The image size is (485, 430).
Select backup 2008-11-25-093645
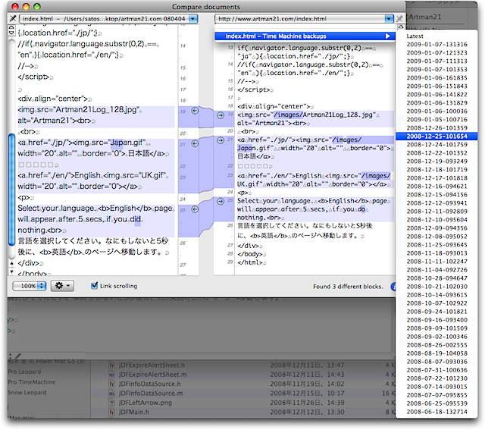click(x=436, y=245)
